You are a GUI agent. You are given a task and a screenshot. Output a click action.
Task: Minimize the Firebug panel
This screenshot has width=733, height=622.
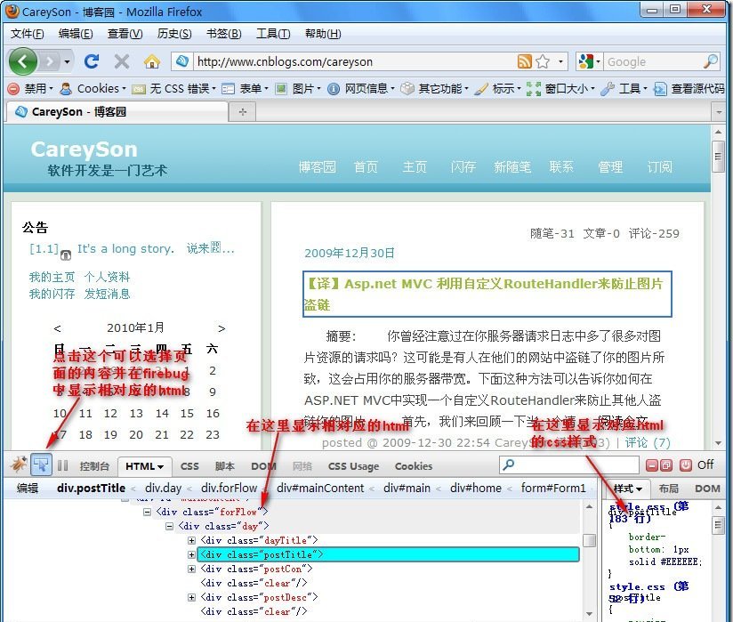[652, 465]
